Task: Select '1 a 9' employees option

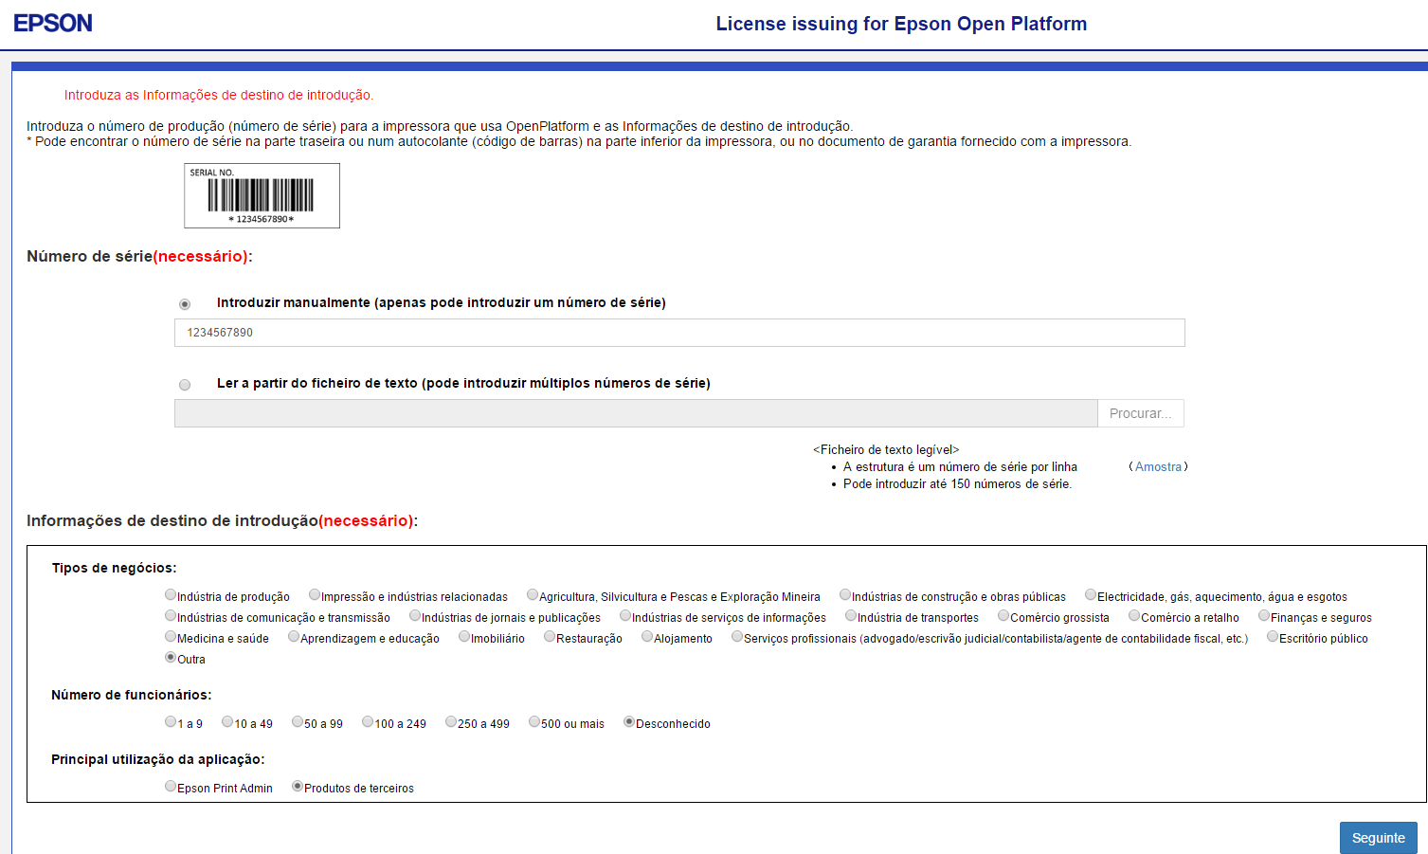Action: tap(171, 722)
